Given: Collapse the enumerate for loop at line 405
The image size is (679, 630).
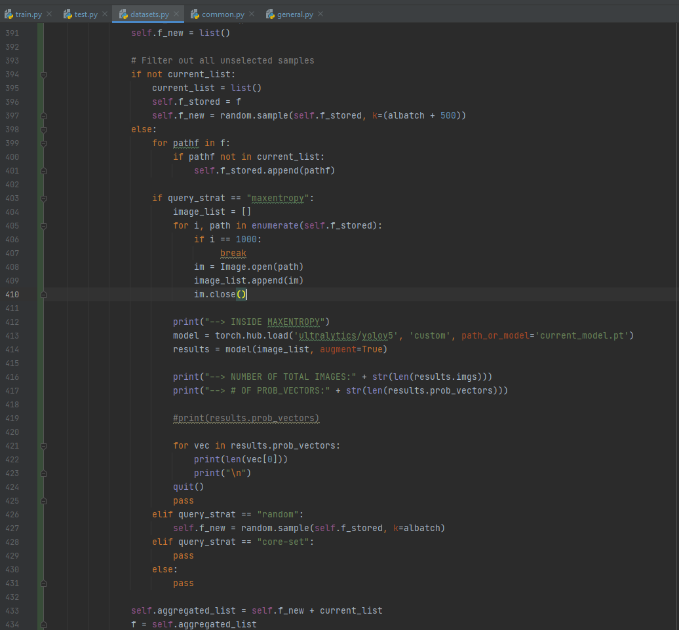Looking at the screenshot, I should [x=44, y=226].
